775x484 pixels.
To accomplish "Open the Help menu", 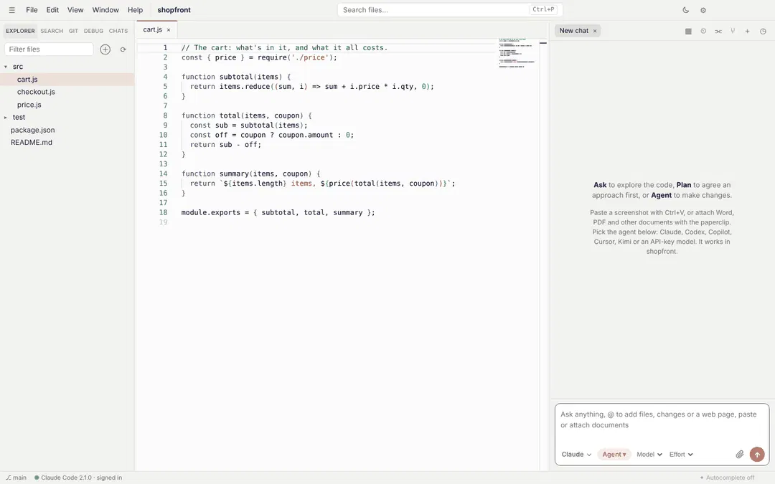I will point(135,10).
